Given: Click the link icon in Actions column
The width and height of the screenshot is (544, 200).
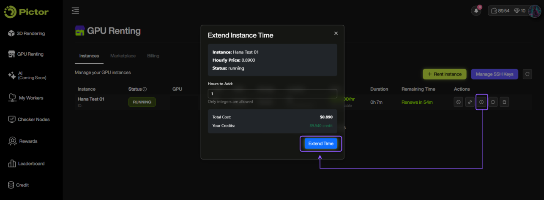Looking at the screenshot, I should click(x=470, y=102).
